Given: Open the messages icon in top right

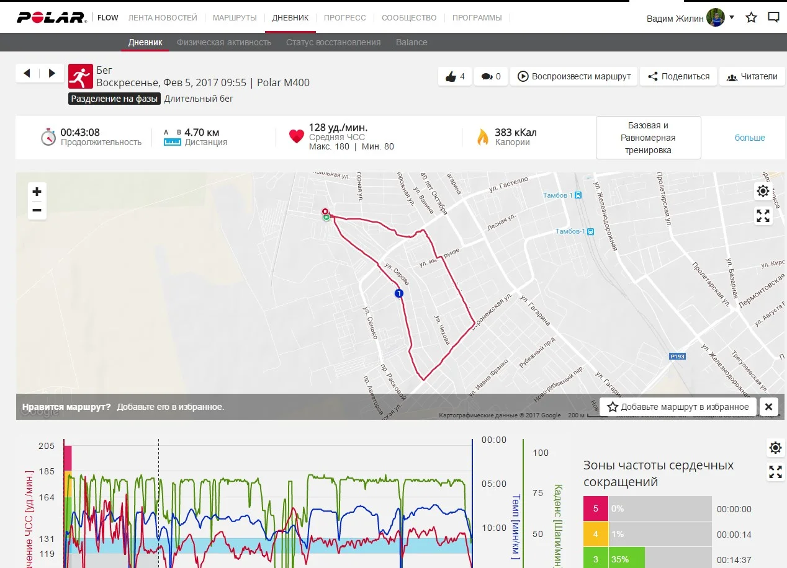Looking at the screenshot, I should (x=773, y=17).
